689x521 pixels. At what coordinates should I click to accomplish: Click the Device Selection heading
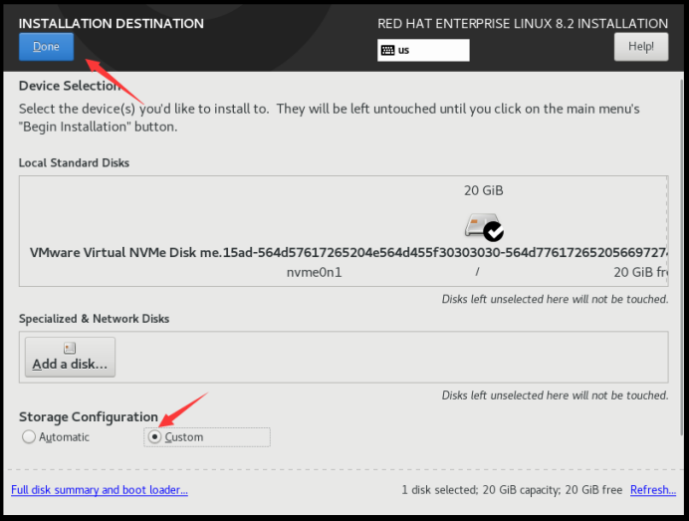pos(70,86)
